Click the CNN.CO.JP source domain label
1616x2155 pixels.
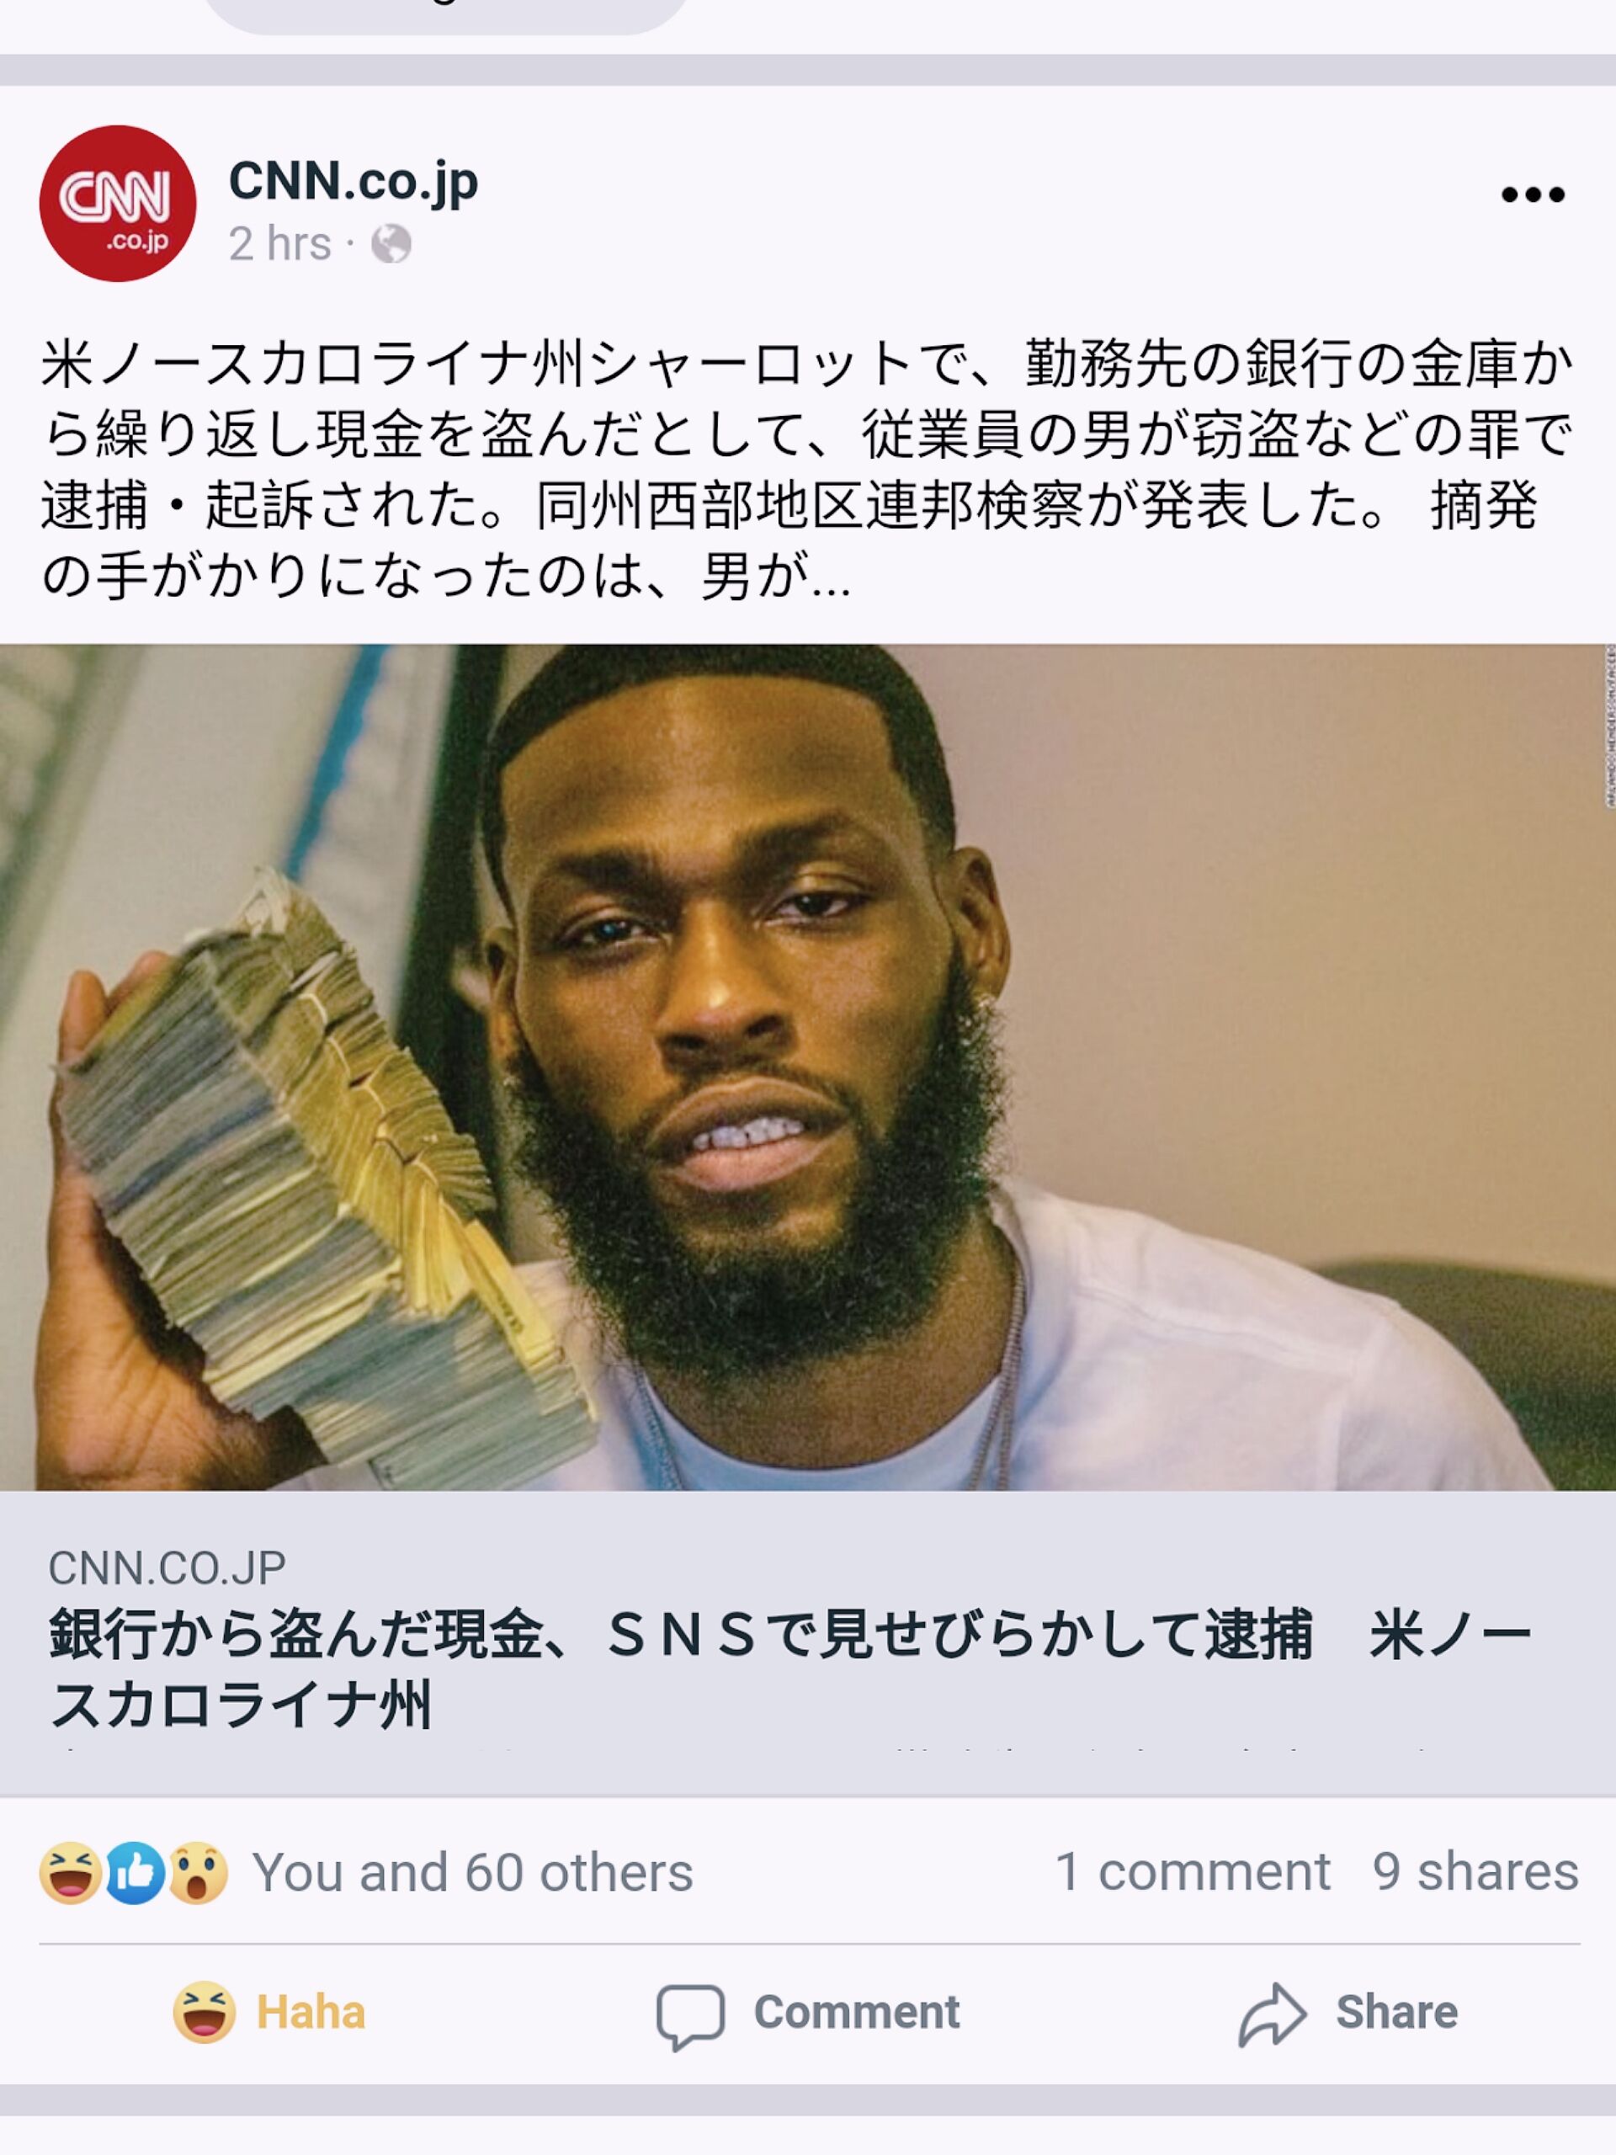[x=167, y=1568]
